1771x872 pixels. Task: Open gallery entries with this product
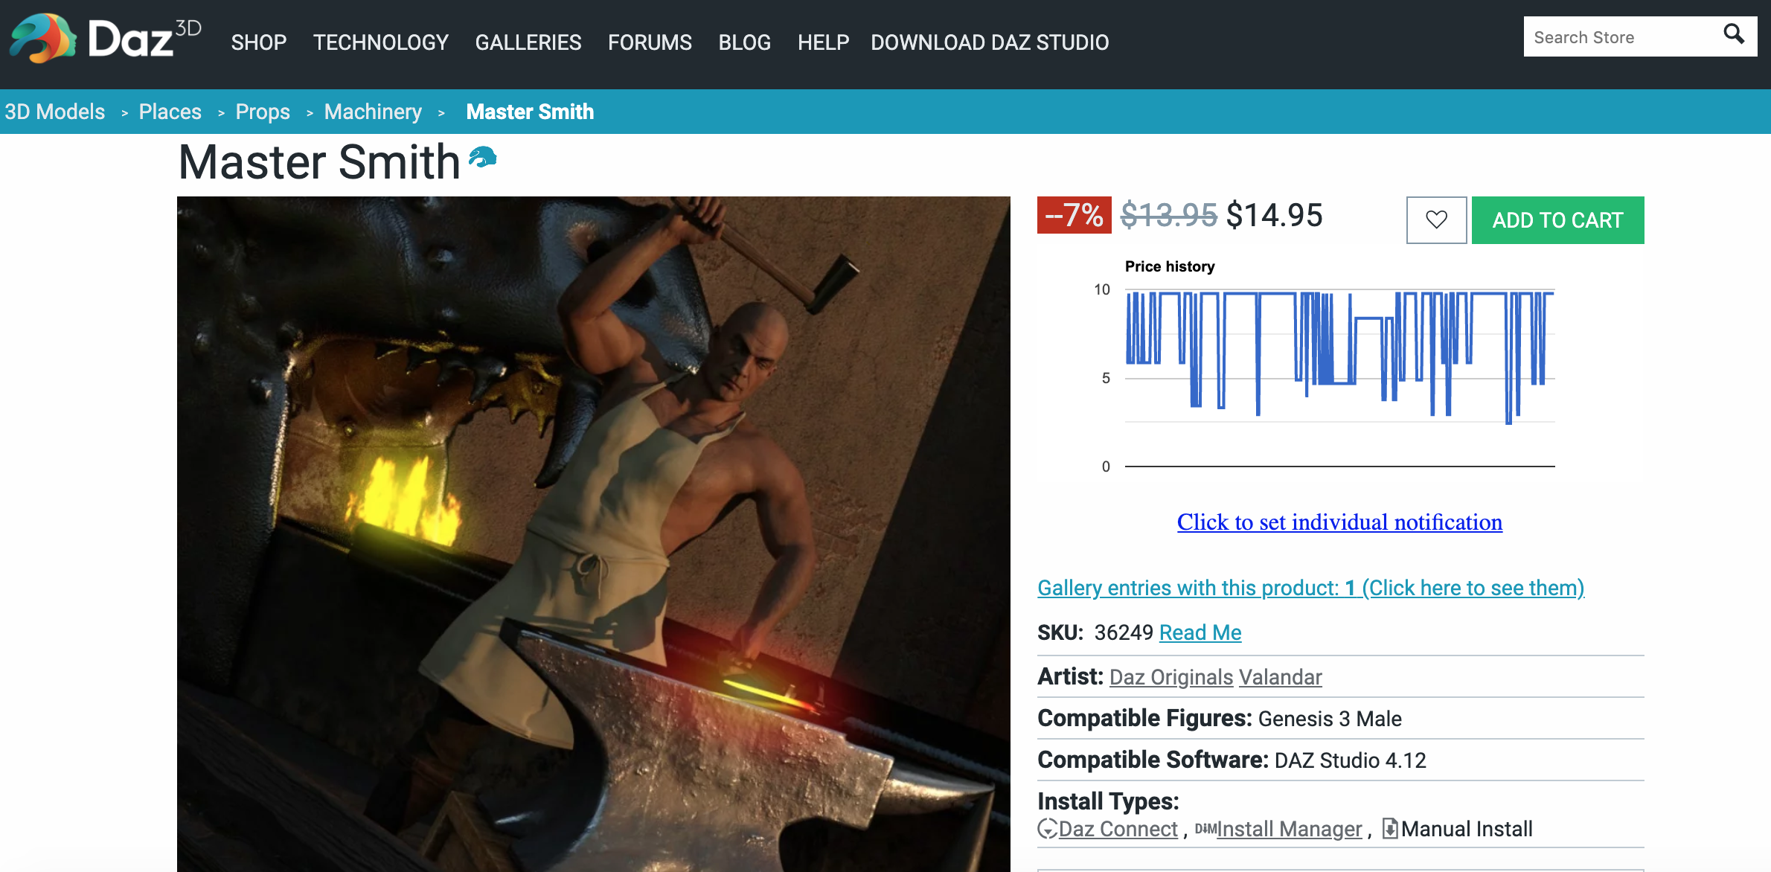coord(1310,588)
